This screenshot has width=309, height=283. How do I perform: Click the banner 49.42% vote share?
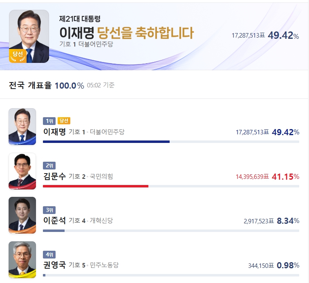283,36
